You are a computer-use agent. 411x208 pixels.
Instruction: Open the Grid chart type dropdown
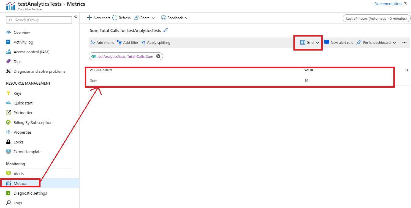310,43
